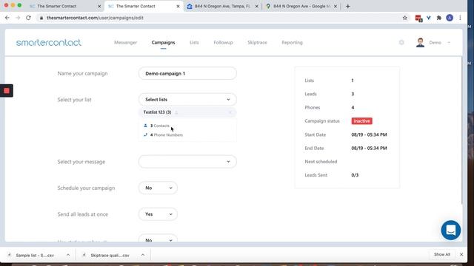Click 3 Contacts text
The width and height of the screenshot is (474, 266).
click(x=160, y=126)
